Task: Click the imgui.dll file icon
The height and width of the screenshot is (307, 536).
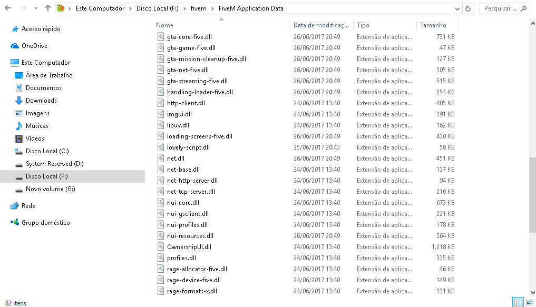Action: pyautogui.click(x=161, y=114)
